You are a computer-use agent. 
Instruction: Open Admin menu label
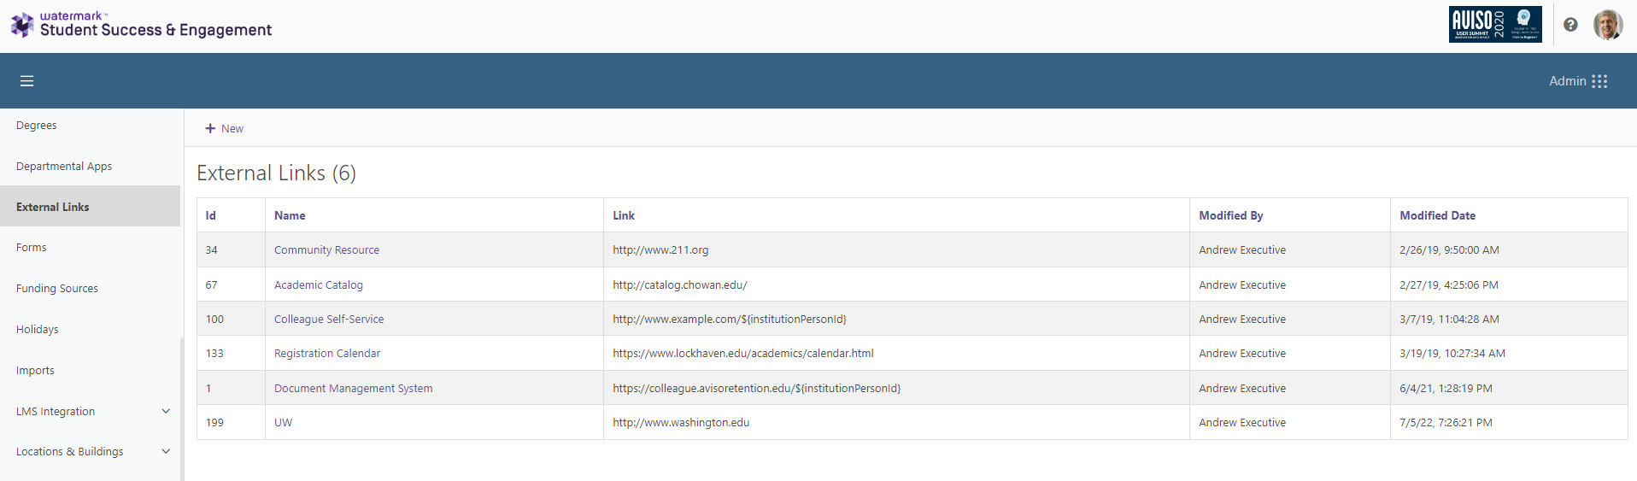click(x=1568, y=81)
